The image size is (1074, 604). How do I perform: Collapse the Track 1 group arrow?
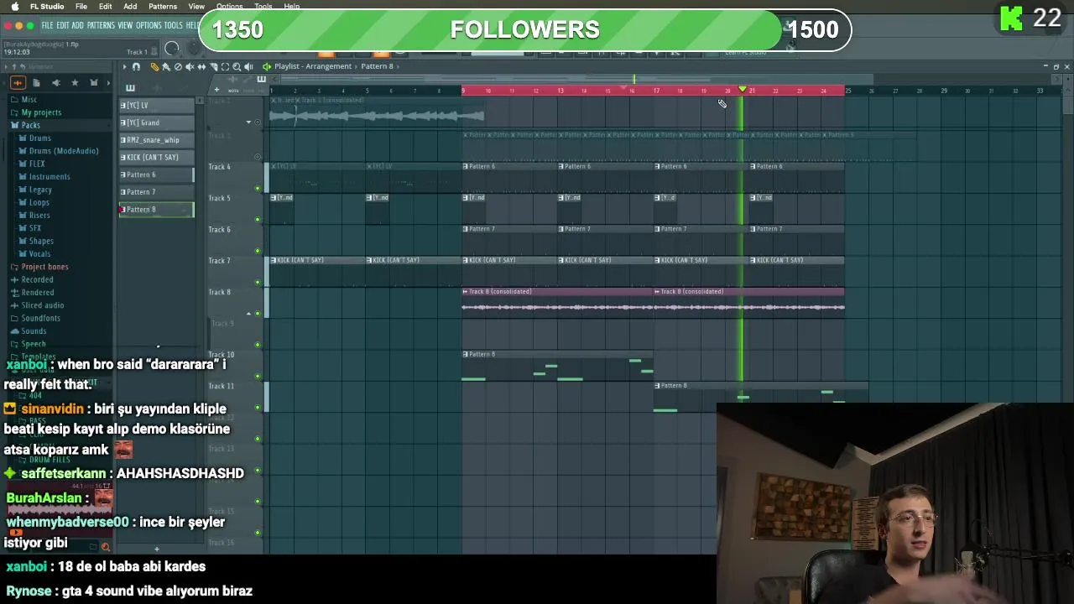point(248,122)
